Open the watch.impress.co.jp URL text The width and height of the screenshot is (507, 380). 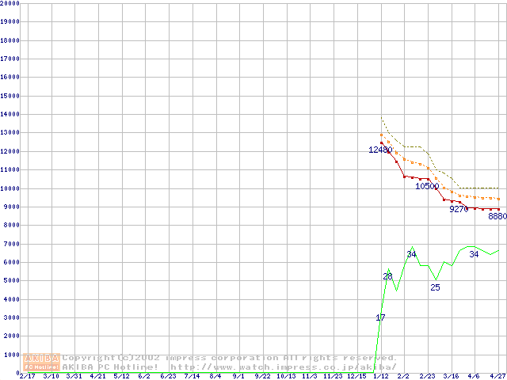[x=283, y=367]
